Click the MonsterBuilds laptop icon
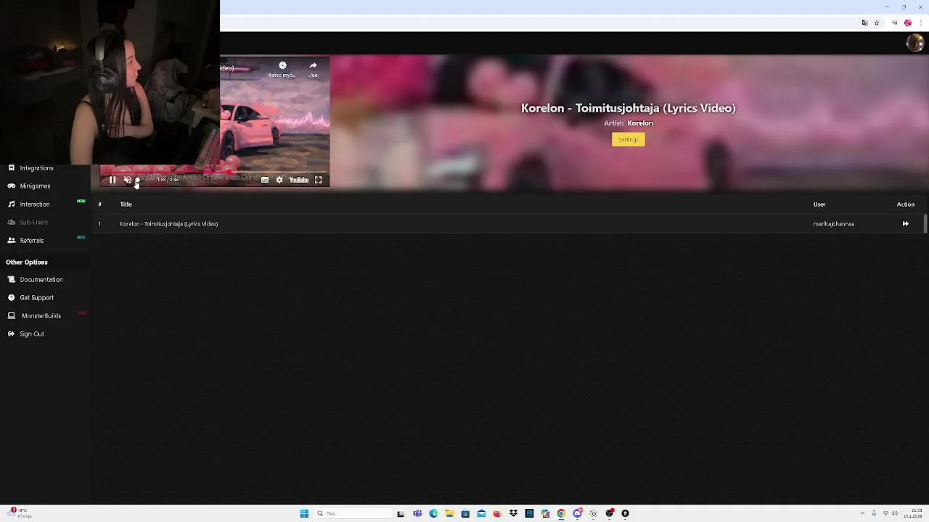Image resolution: width=929 pixels, height=522 pixels. pyautogui.click(x=11, y=316)
